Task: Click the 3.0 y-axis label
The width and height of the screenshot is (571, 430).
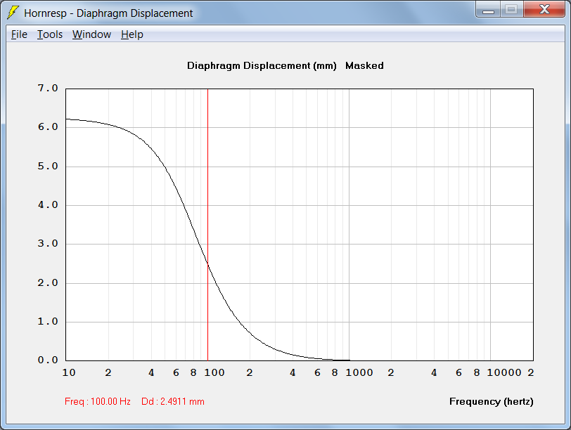Action: click(x=48, y=243)
